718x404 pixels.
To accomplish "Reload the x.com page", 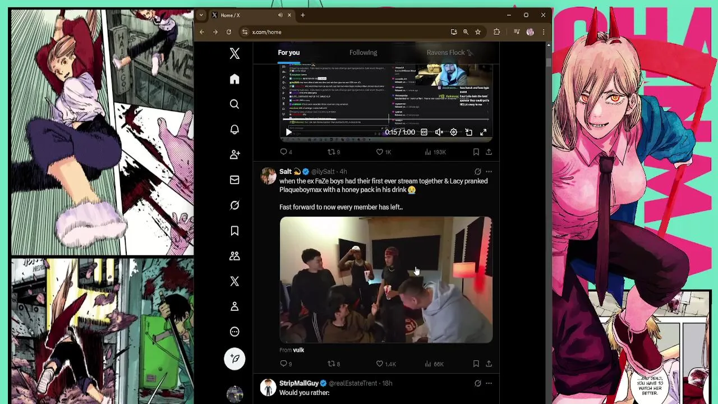I will (229, 32).
